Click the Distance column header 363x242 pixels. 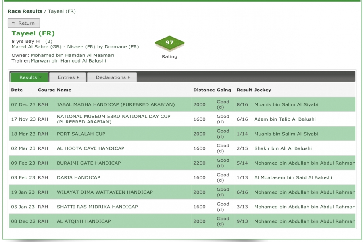[x=204, y=90]
